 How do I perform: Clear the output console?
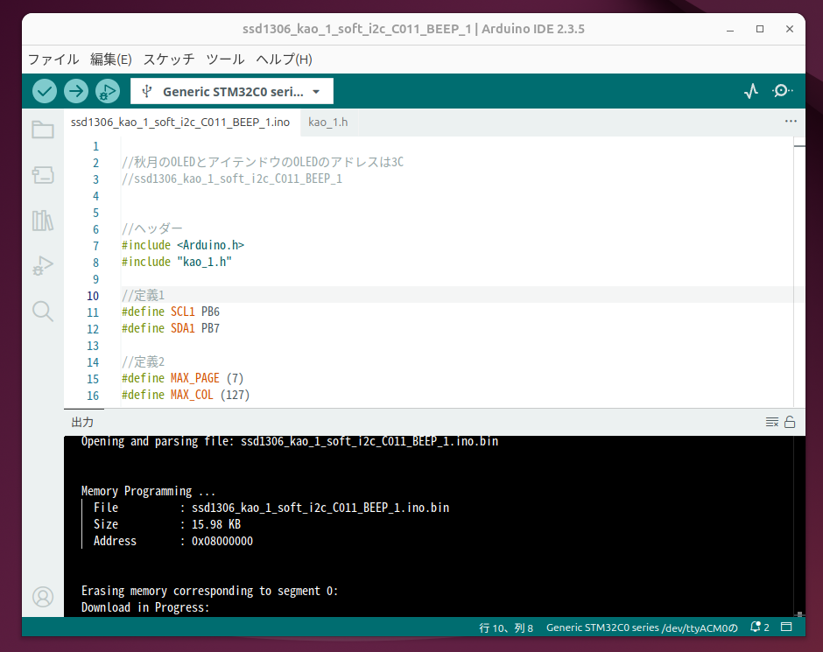(770, 421)
